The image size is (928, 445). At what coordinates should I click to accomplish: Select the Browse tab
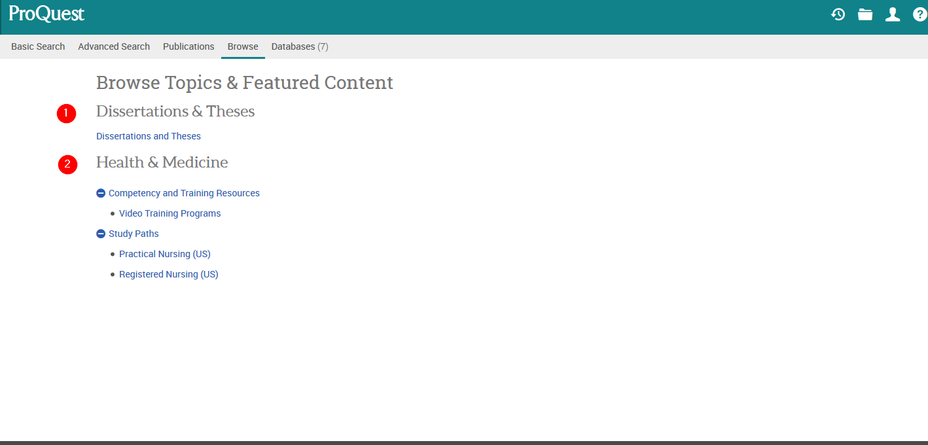click(243, 46)
